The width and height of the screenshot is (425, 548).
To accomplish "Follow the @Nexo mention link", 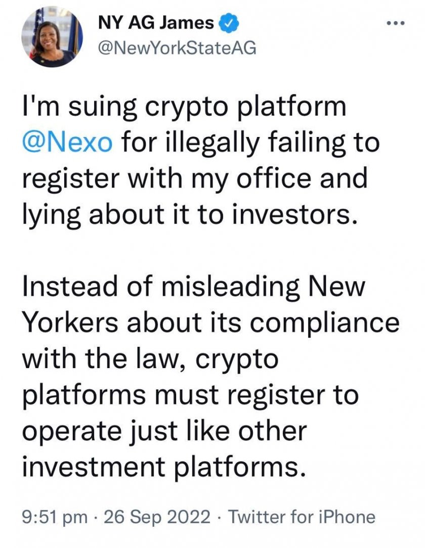I will point(67,143).
